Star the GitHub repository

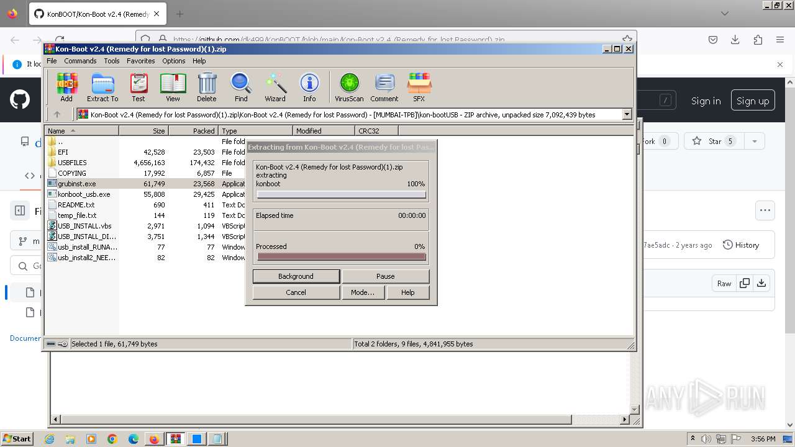coord(714,141)
